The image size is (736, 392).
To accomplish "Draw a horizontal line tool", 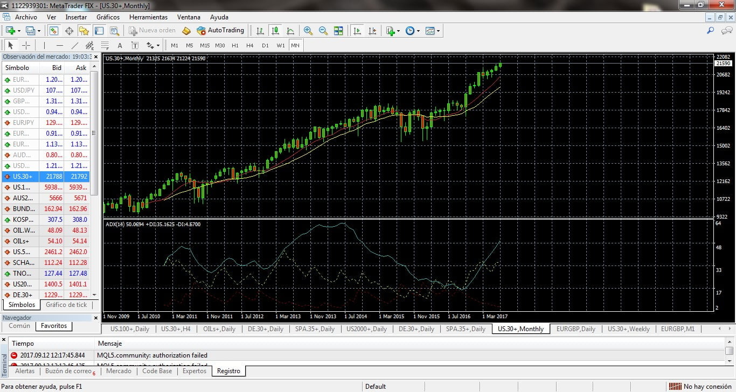I will point(60,45).
